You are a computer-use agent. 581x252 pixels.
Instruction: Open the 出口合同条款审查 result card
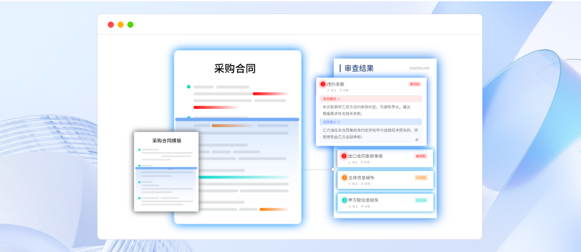[x=385, y=159]
